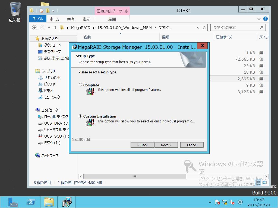The image size is (278, 208).
Task: Open Server Manager from taskbar
Action: coord(12,202)
